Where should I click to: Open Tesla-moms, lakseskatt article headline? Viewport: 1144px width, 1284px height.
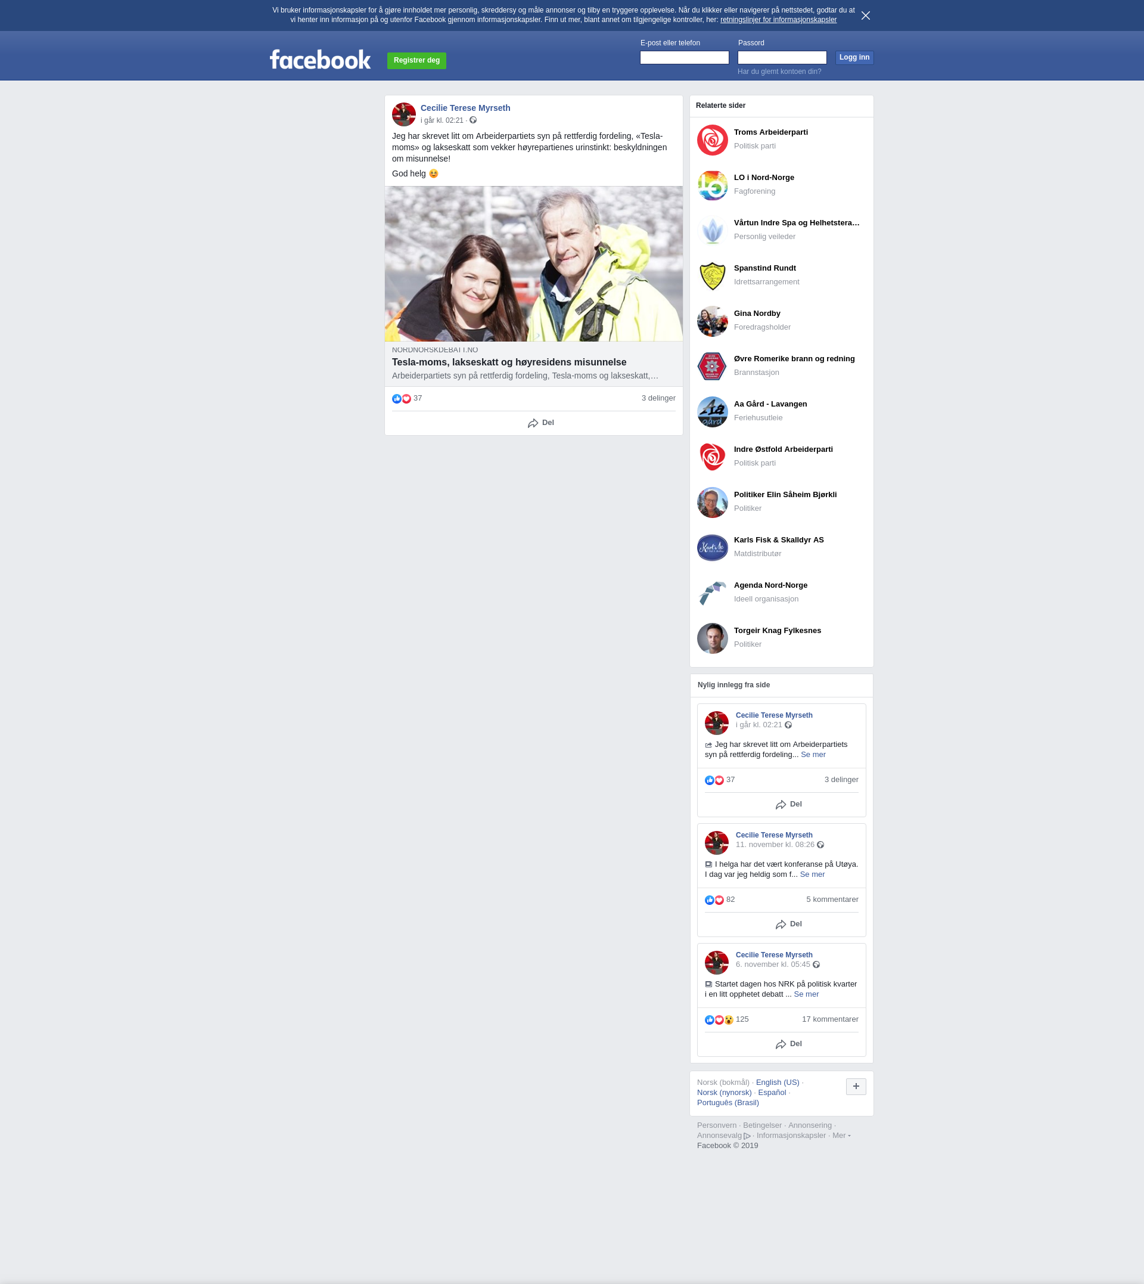point(508,362)
